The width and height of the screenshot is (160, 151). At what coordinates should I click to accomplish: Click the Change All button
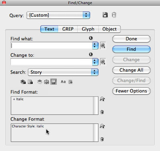(131, 70)
